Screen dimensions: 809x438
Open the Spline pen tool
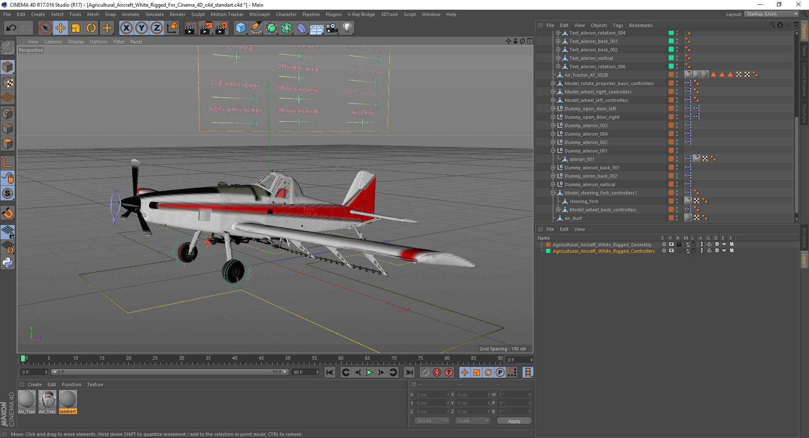tap(256, 28)
